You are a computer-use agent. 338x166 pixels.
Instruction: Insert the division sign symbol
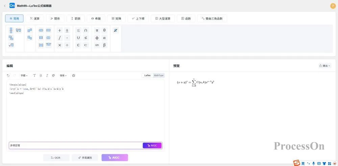pos(67,45)
